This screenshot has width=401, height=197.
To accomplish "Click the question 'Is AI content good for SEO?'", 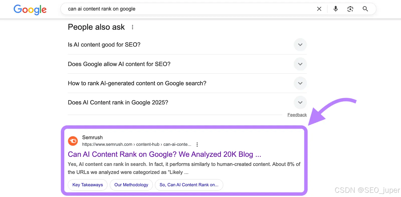I will (x=104, y=45).
